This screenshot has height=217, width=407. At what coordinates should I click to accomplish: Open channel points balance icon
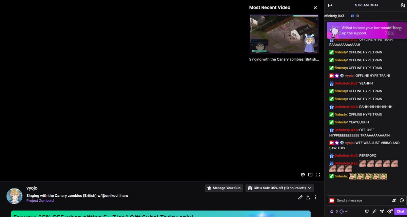(x=342, y=212)
